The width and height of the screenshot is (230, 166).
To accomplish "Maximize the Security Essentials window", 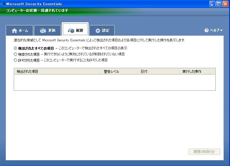I will point(219,4).
